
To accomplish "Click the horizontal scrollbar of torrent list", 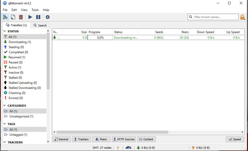I will tap(112, 132).
